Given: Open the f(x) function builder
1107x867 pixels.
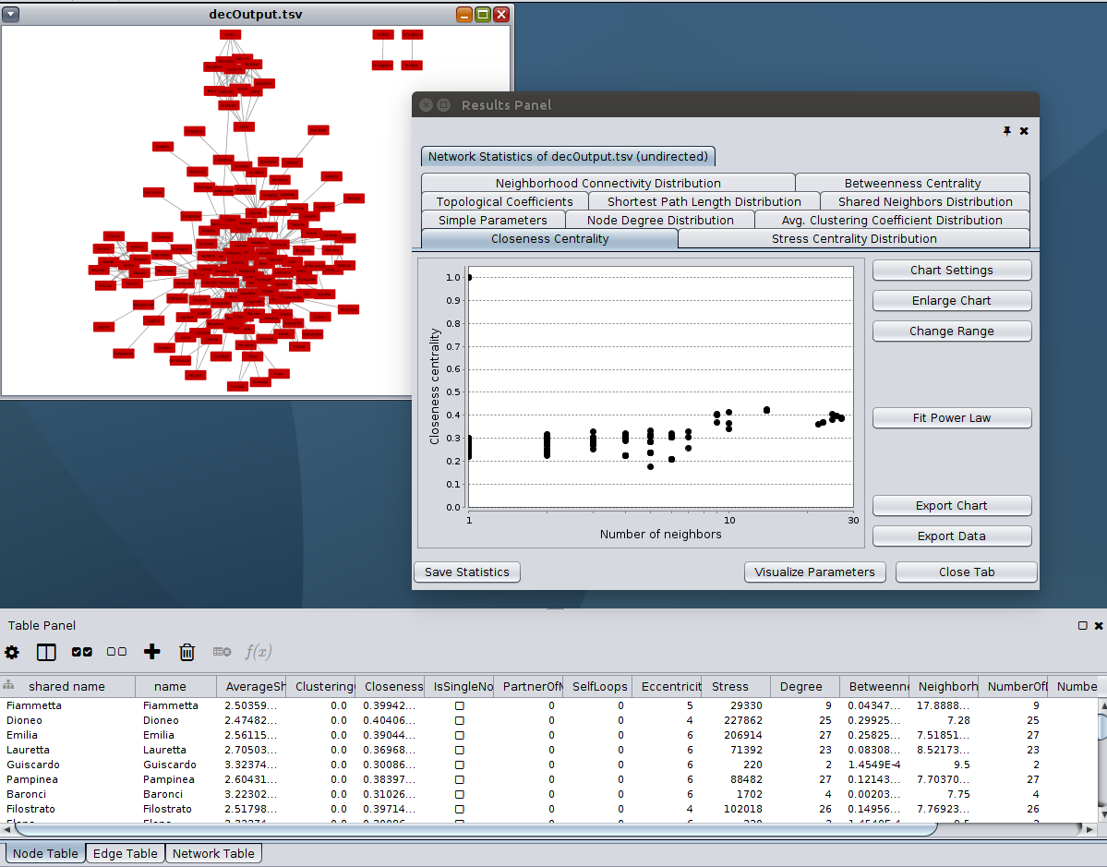Looking at the screenshot, I should 259,652.
